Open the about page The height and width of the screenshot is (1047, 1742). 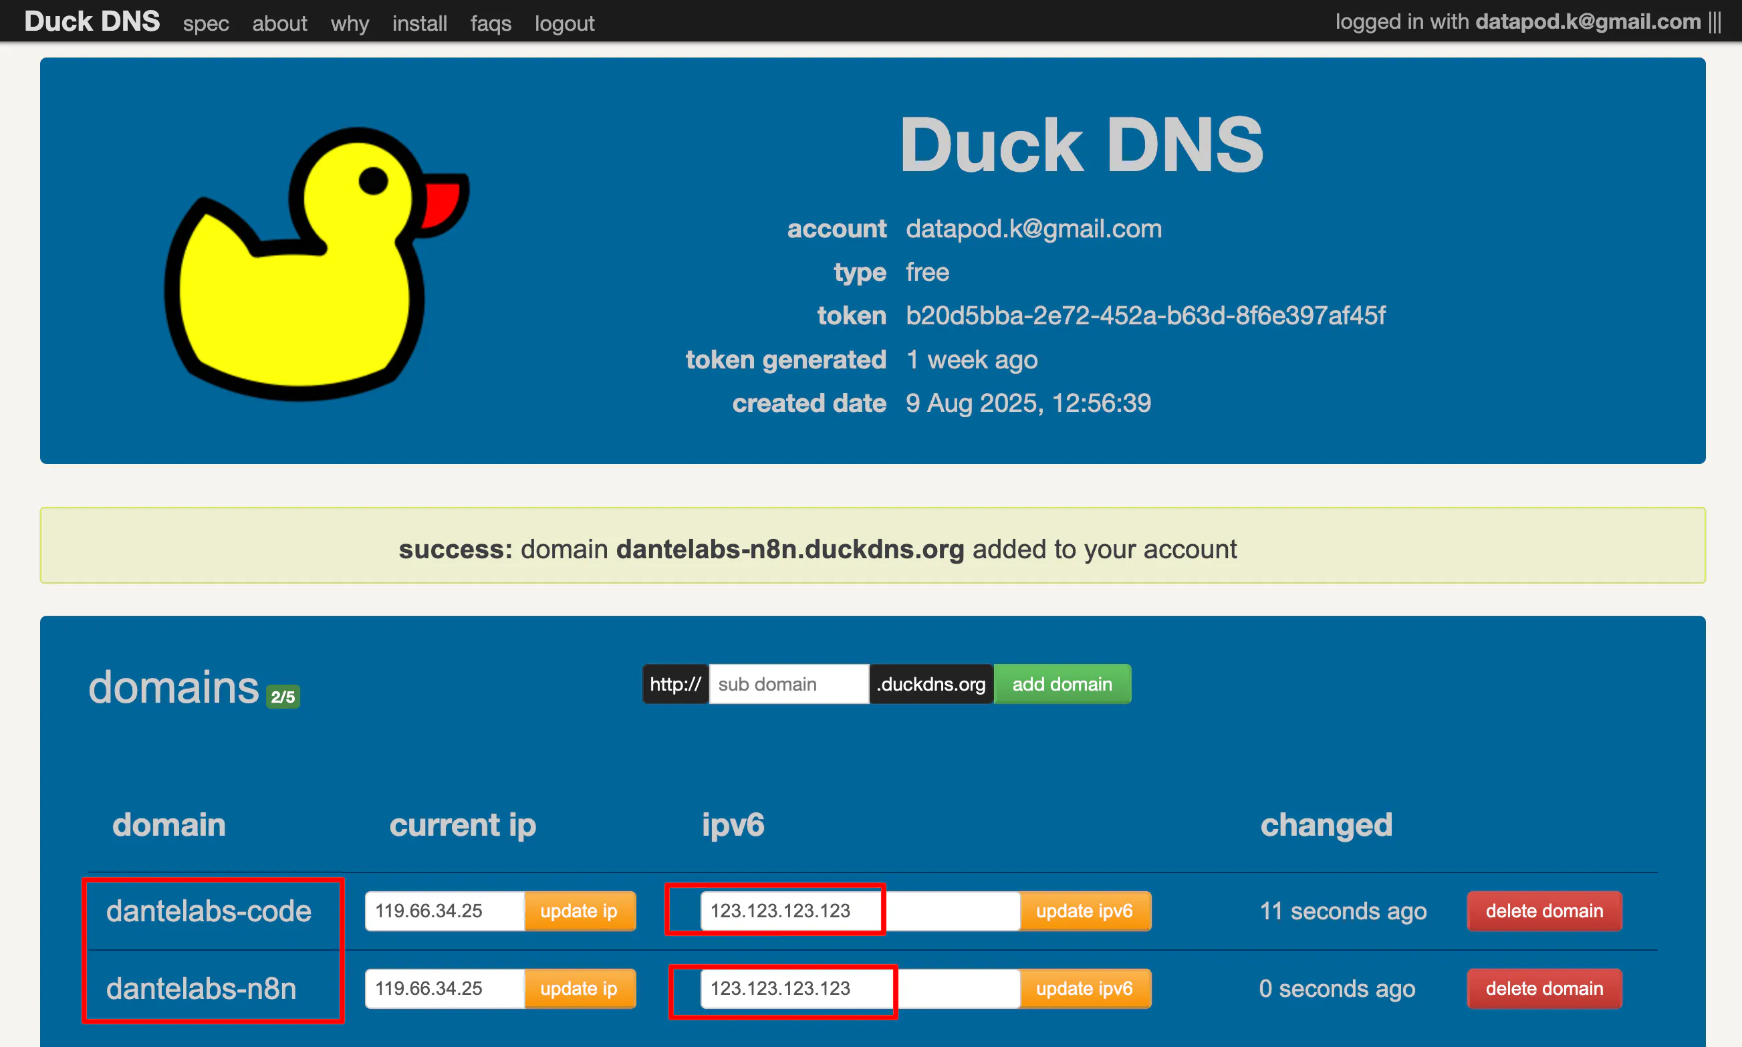point(279,23)
